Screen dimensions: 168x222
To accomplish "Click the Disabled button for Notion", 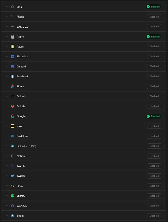I will (x=154, y=156).
